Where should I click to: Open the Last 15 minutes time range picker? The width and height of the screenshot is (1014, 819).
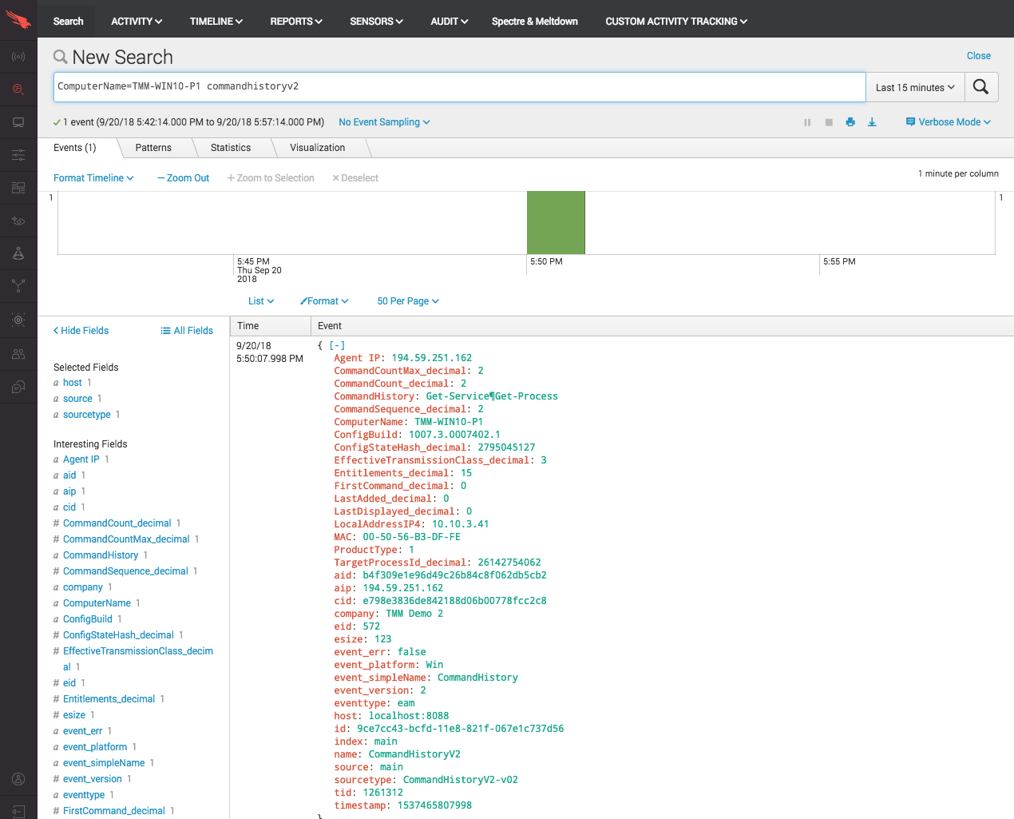click(x=915, y=87)
